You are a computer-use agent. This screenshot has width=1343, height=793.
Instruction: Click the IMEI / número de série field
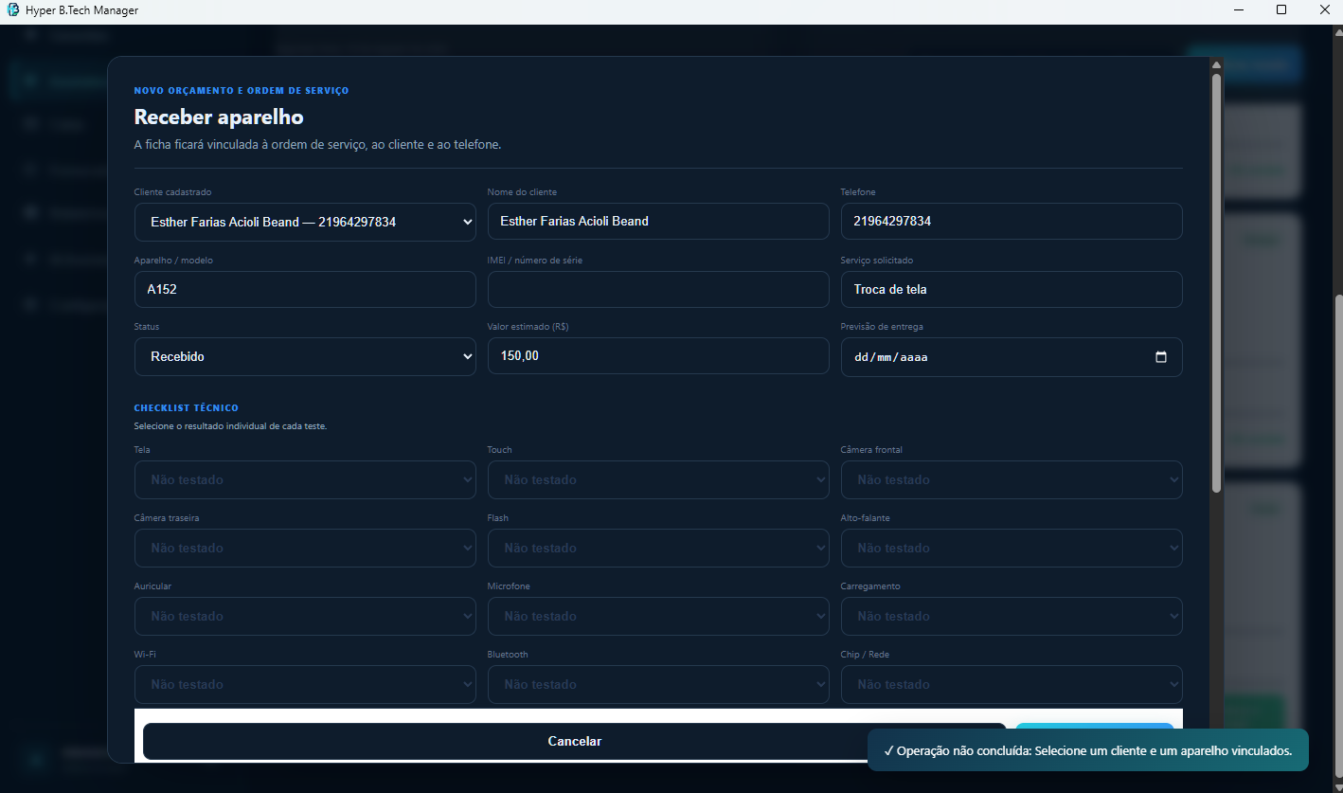point(658,289)
